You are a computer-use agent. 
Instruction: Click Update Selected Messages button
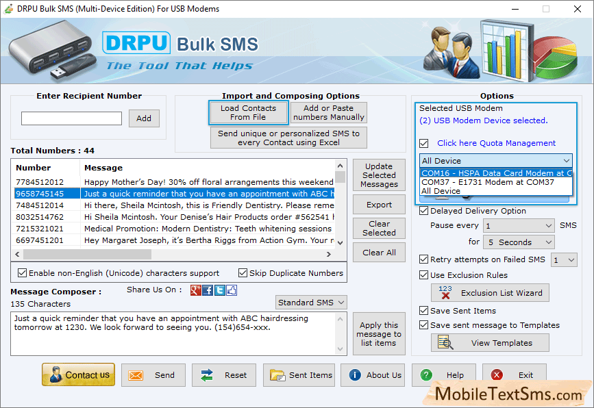click(379, 175)
